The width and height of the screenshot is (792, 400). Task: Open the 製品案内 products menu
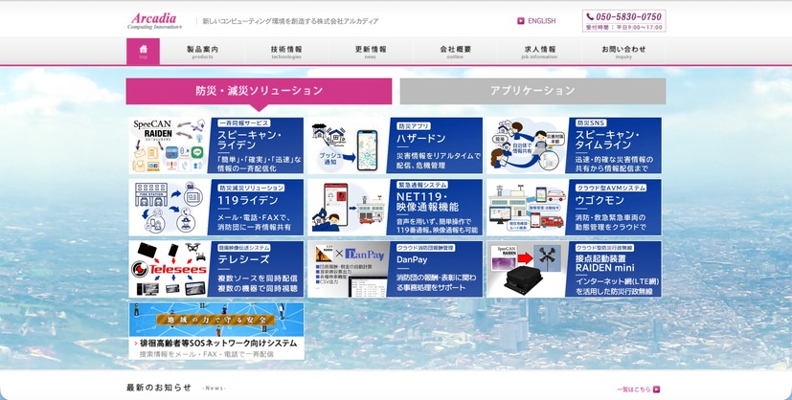point(202,52)
